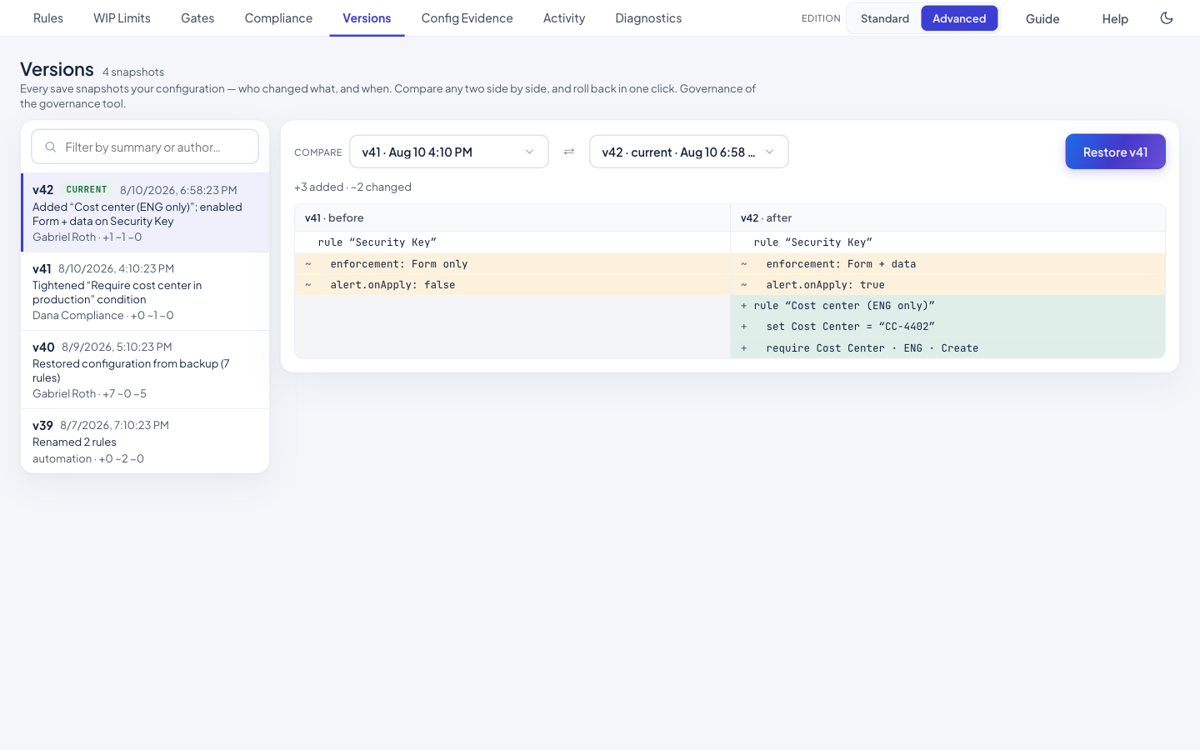Click 'automation · +0 ~2 −0' author line
This screenshot has width=1200, height=750.
pyautogui.click(x=88, y=458)
